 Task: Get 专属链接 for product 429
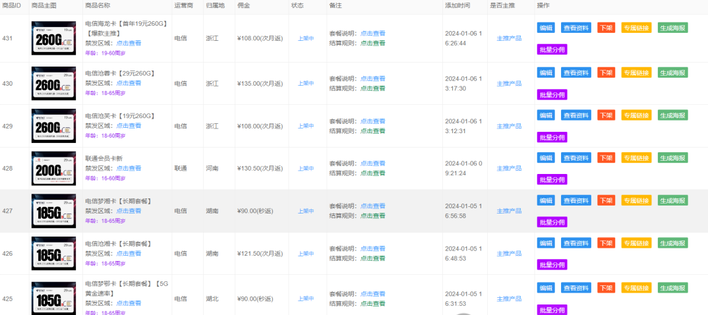coord(637,115)
